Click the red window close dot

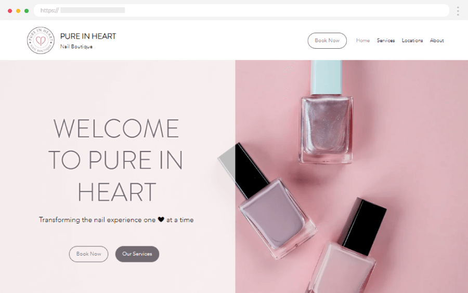(x=10, y=11)
